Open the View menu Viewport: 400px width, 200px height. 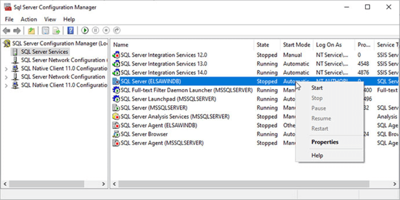[50, 20]
